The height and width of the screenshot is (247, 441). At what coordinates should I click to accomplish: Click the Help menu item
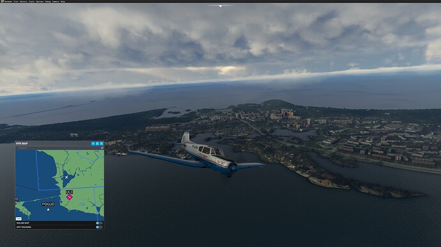63,1
